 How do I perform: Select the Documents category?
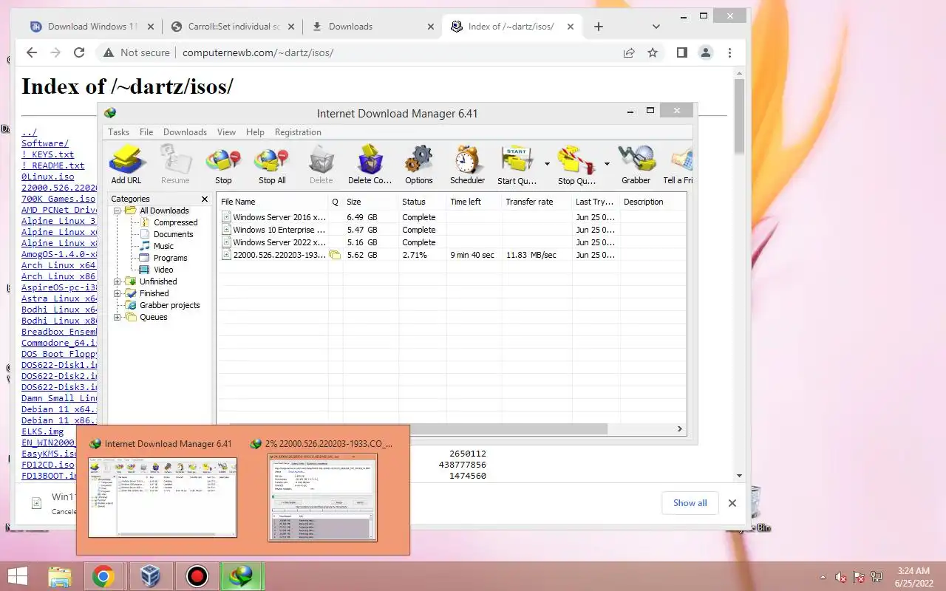point(173,234)
